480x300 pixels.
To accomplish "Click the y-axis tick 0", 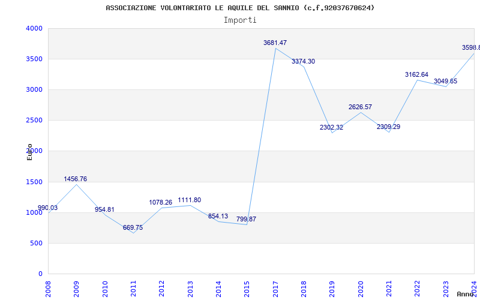I will click(40, 274).
